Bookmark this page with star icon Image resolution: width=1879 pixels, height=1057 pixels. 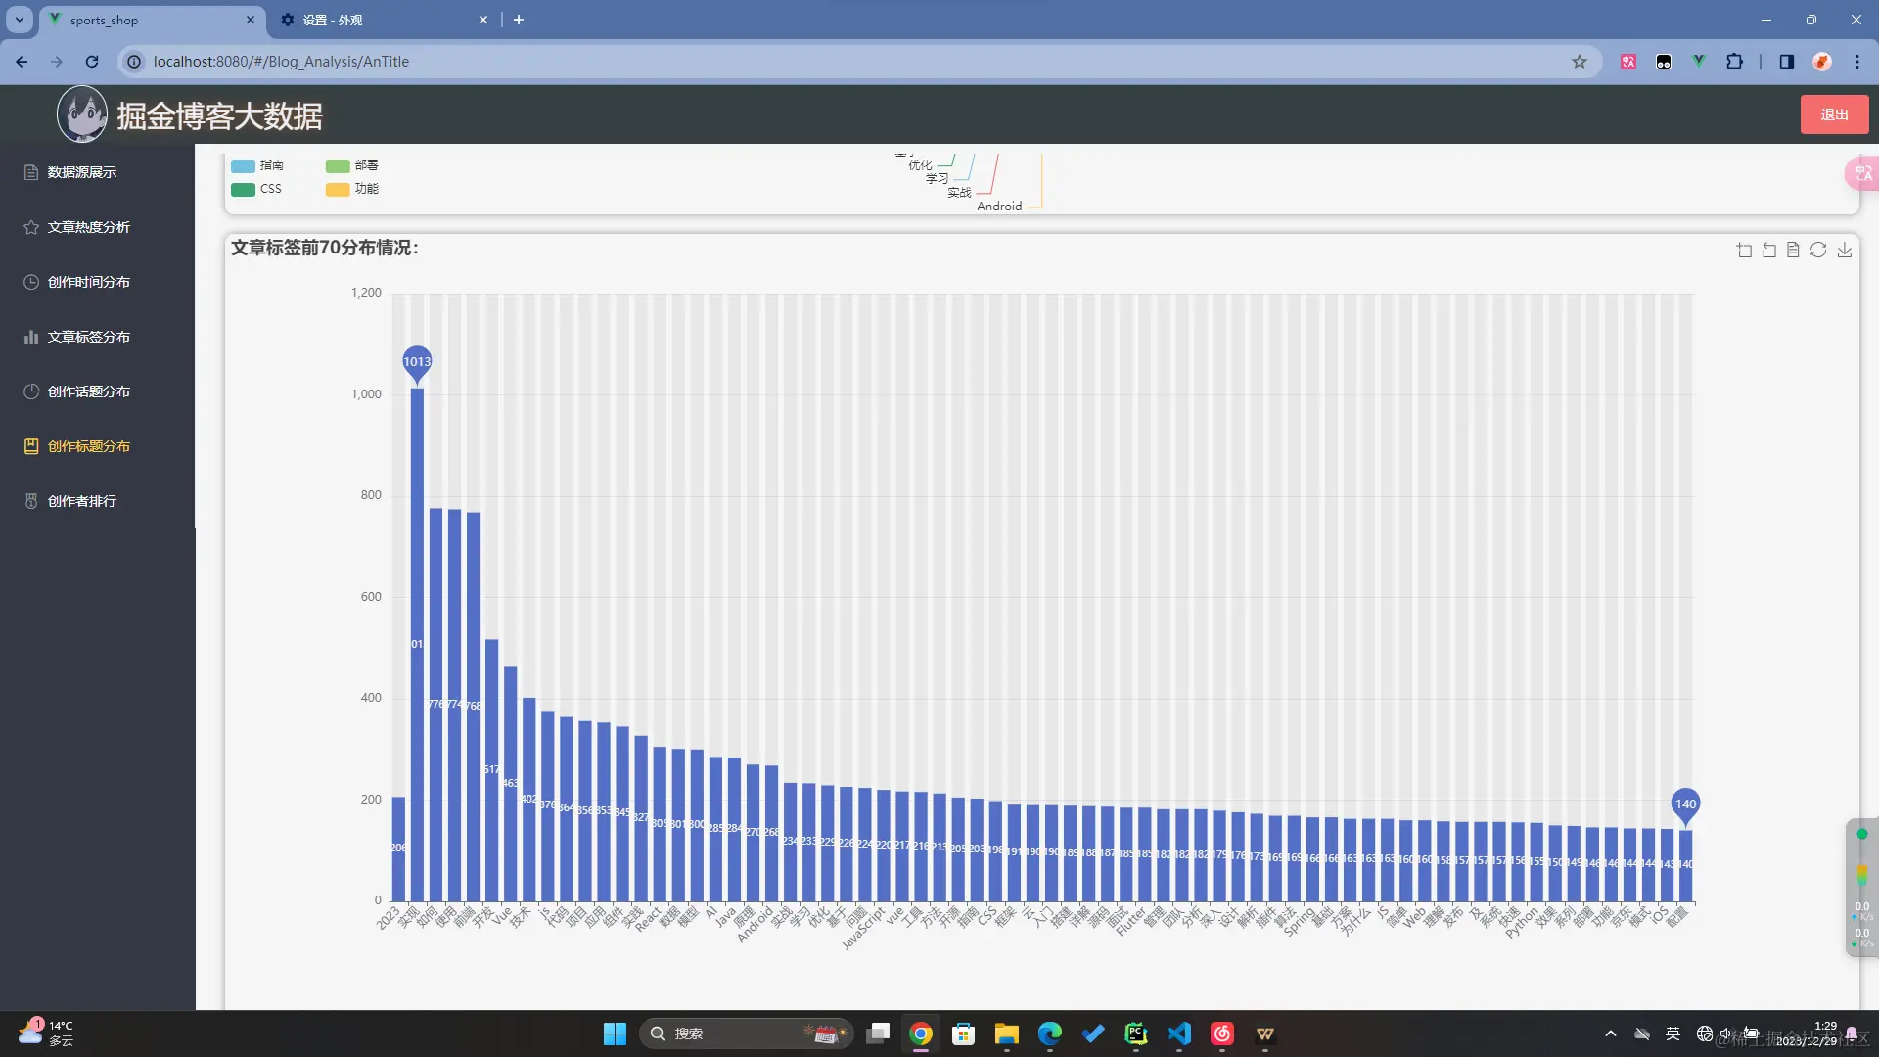[1580, 62]
